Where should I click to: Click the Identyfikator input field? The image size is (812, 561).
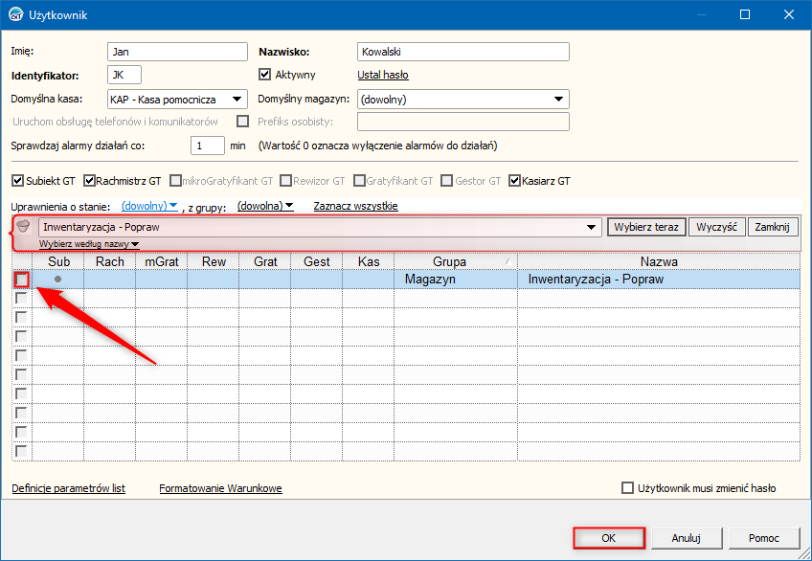(124, 75)
